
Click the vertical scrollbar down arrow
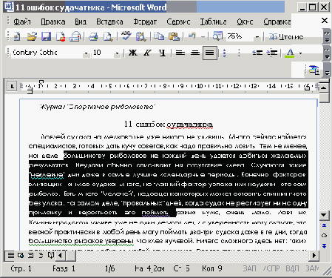tap(324, 215)
